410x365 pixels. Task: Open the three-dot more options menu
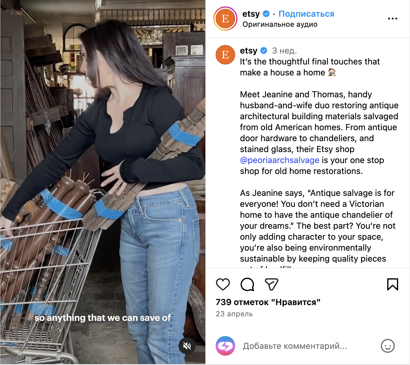pos(393,19)
